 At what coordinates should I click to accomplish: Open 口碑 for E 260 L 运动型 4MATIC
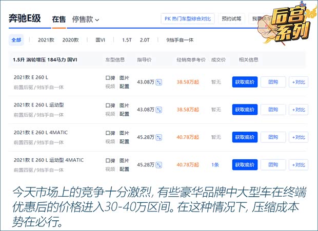[x=110, y=160]
